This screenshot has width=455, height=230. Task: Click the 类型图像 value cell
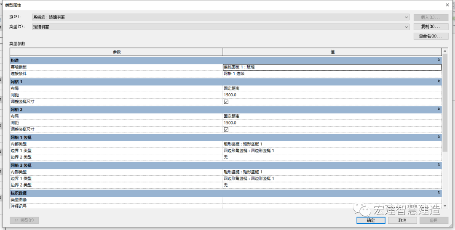(x=332, y=200)
